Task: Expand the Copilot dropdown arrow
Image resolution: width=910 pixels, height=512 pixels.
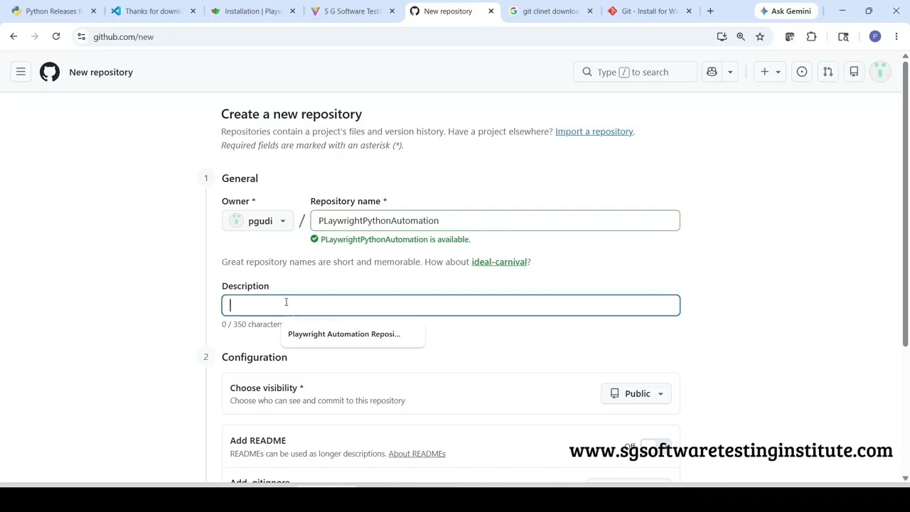Action: tap(730, 72)
